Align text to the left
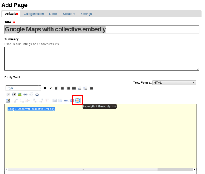 (57, 88)
